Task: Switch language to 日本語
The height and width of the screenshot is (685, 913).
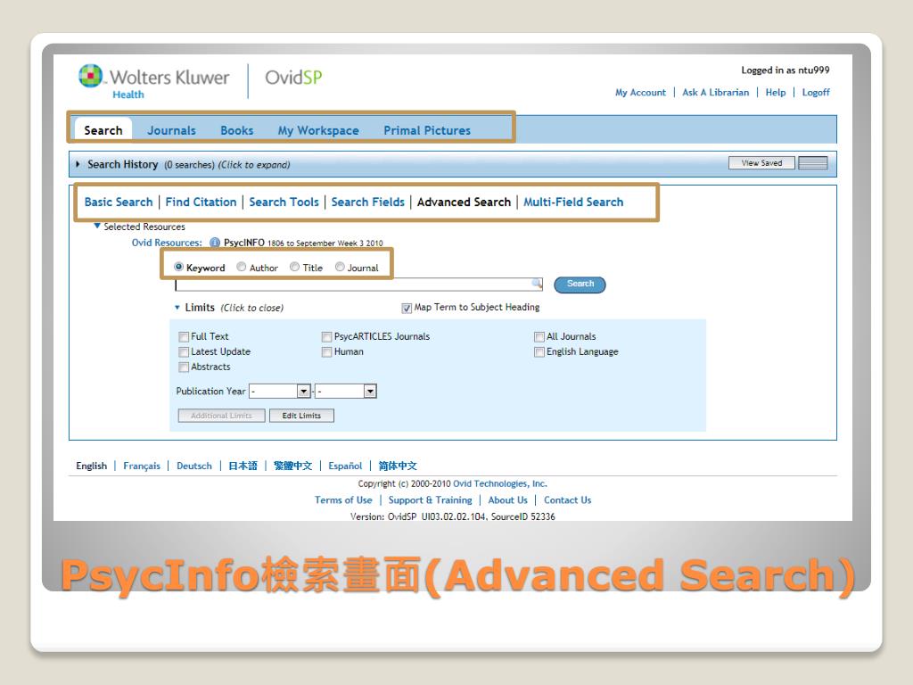Action: 243,466
